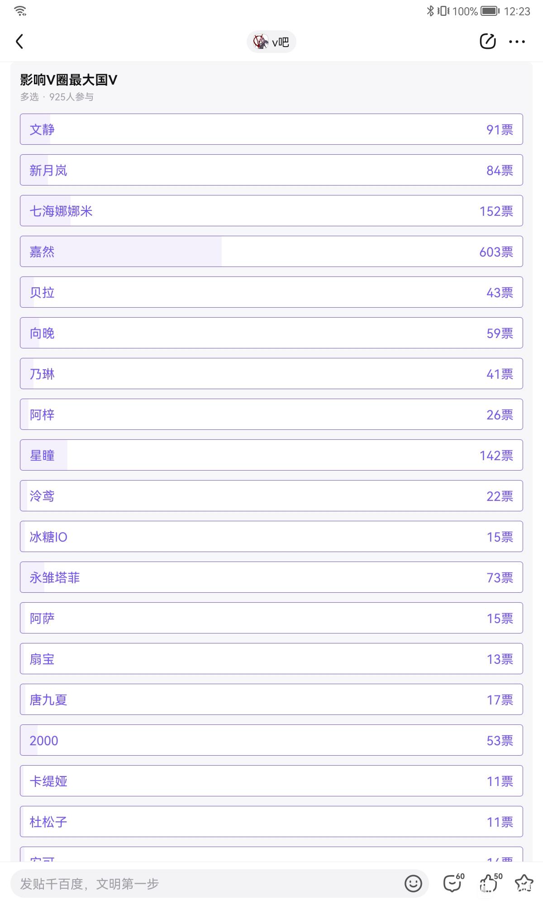Image resolution: width=543 pixels, height=905 pixels.
Task: Choose 永雏塔菲 in the poll
Action: coord(271,577)
